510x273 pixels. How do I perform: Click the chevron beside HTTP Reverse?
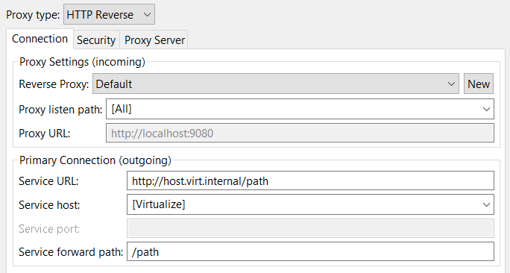click(148, 15)
